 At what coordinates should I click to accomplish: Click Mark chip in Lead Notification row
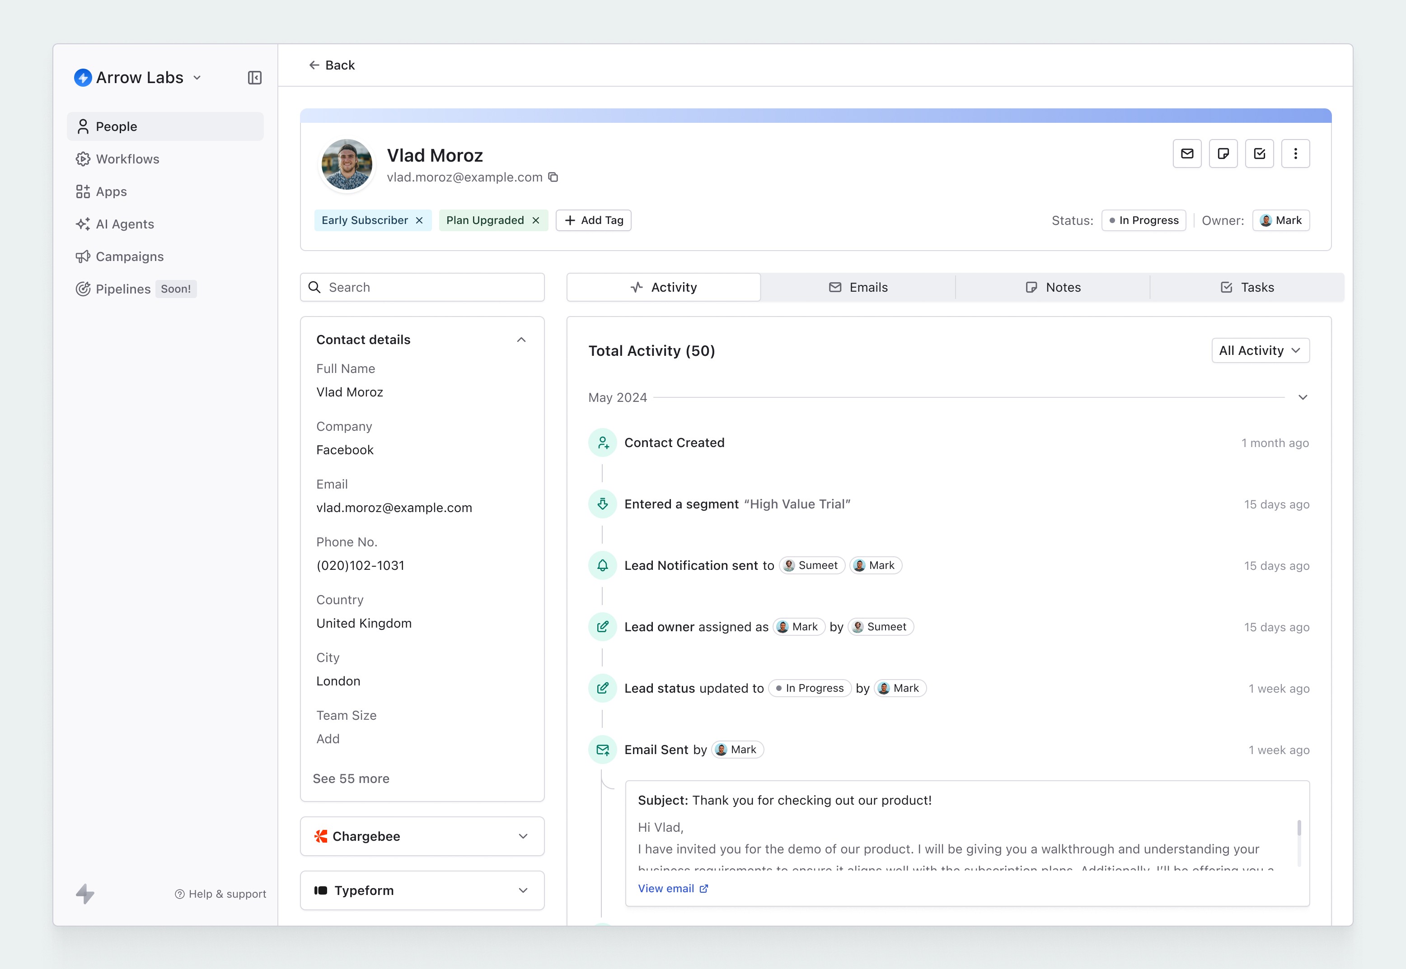tap(875, 565)
